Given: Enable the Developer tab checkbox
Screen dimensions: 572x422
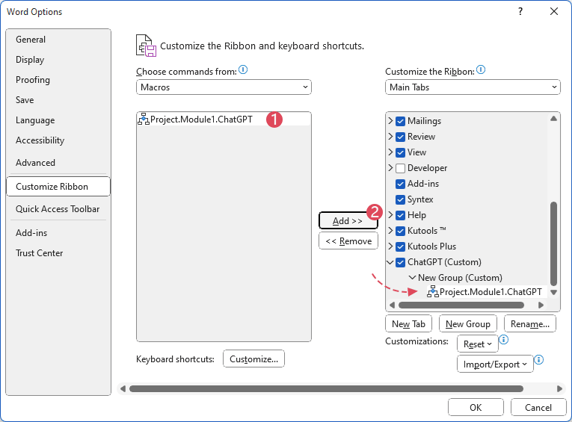Looking at the screenshot, I should (401, 168).
